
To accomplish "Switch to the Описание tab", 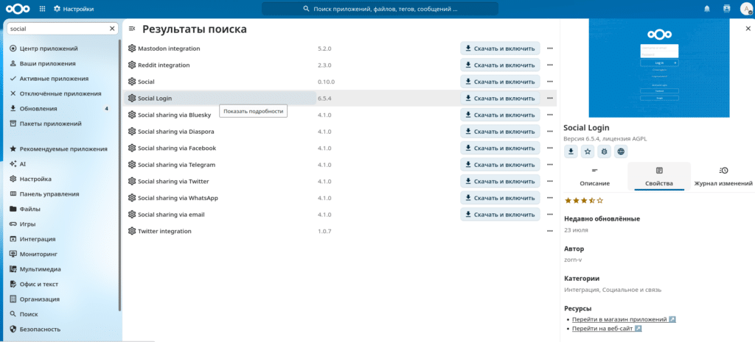I will (595, 177).
